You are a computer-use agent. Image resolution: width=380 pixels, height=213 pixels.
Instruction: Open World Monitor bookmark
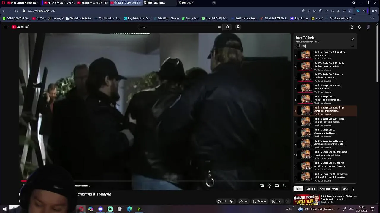[x=107, y=18]
